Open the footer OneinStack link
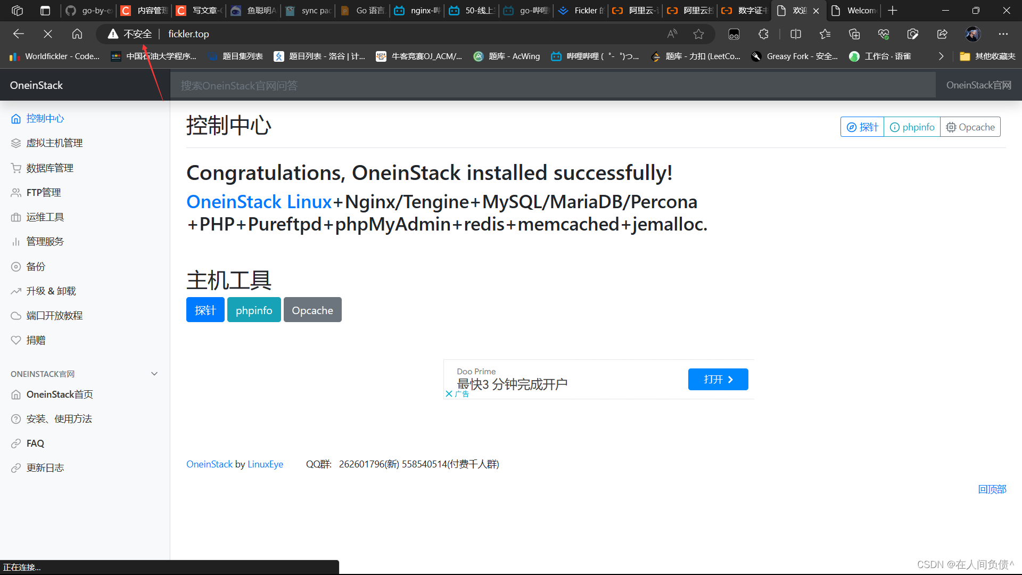The height and width of the screenshot is (575, 1022). point(209,464)
